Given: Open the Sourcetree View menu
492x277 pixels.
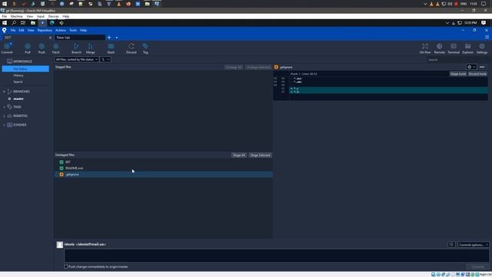Looking at the screenshot, I should point(31,30).
